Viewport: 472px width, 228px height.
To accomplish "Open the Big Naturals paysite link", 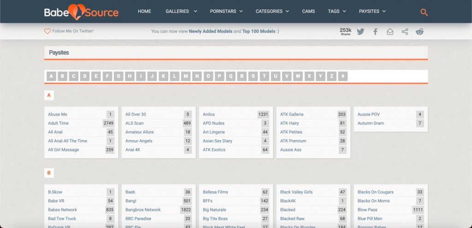I will (x=214, y=210).
